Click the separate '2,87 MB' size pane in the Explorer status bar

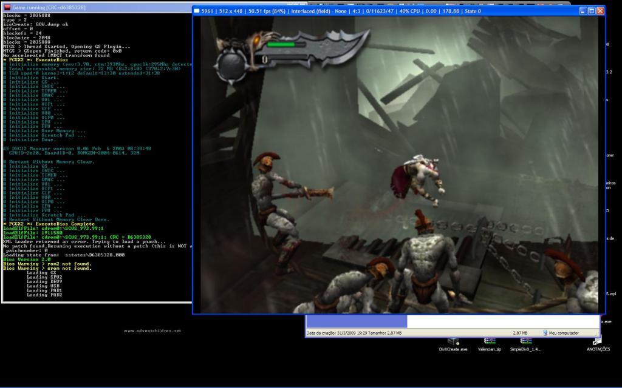tap(520, 333)
